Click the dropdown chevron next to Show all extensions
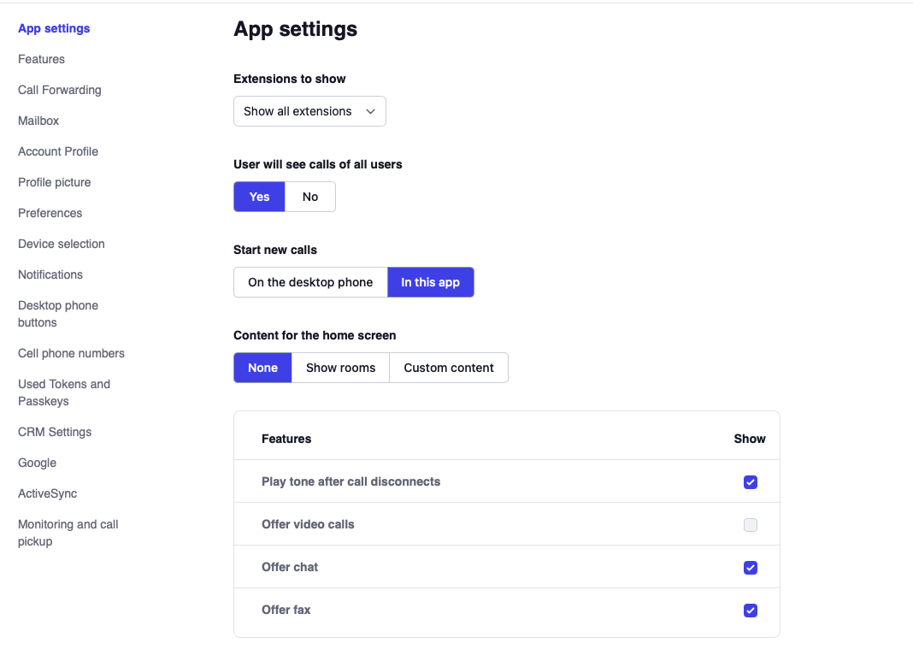 [370, 111]
